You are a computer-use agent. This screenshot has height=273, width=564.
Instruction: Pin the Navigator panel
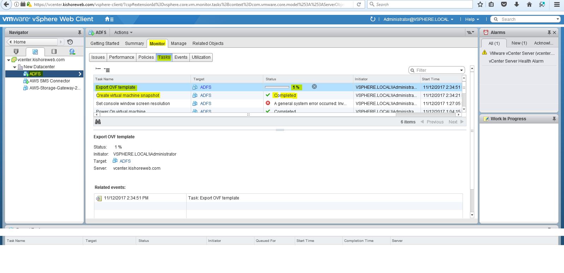tap(80, 33)
